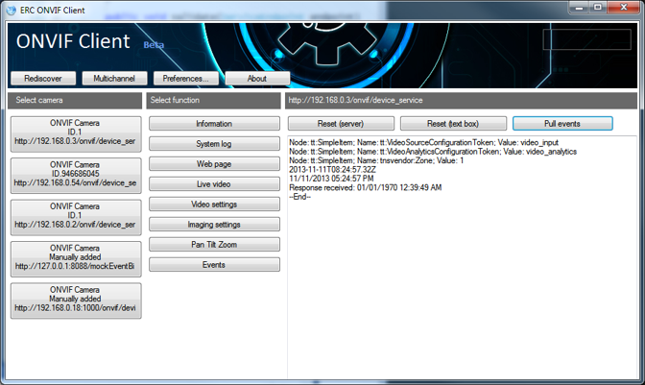Show the About window

[x=257, y=78]
